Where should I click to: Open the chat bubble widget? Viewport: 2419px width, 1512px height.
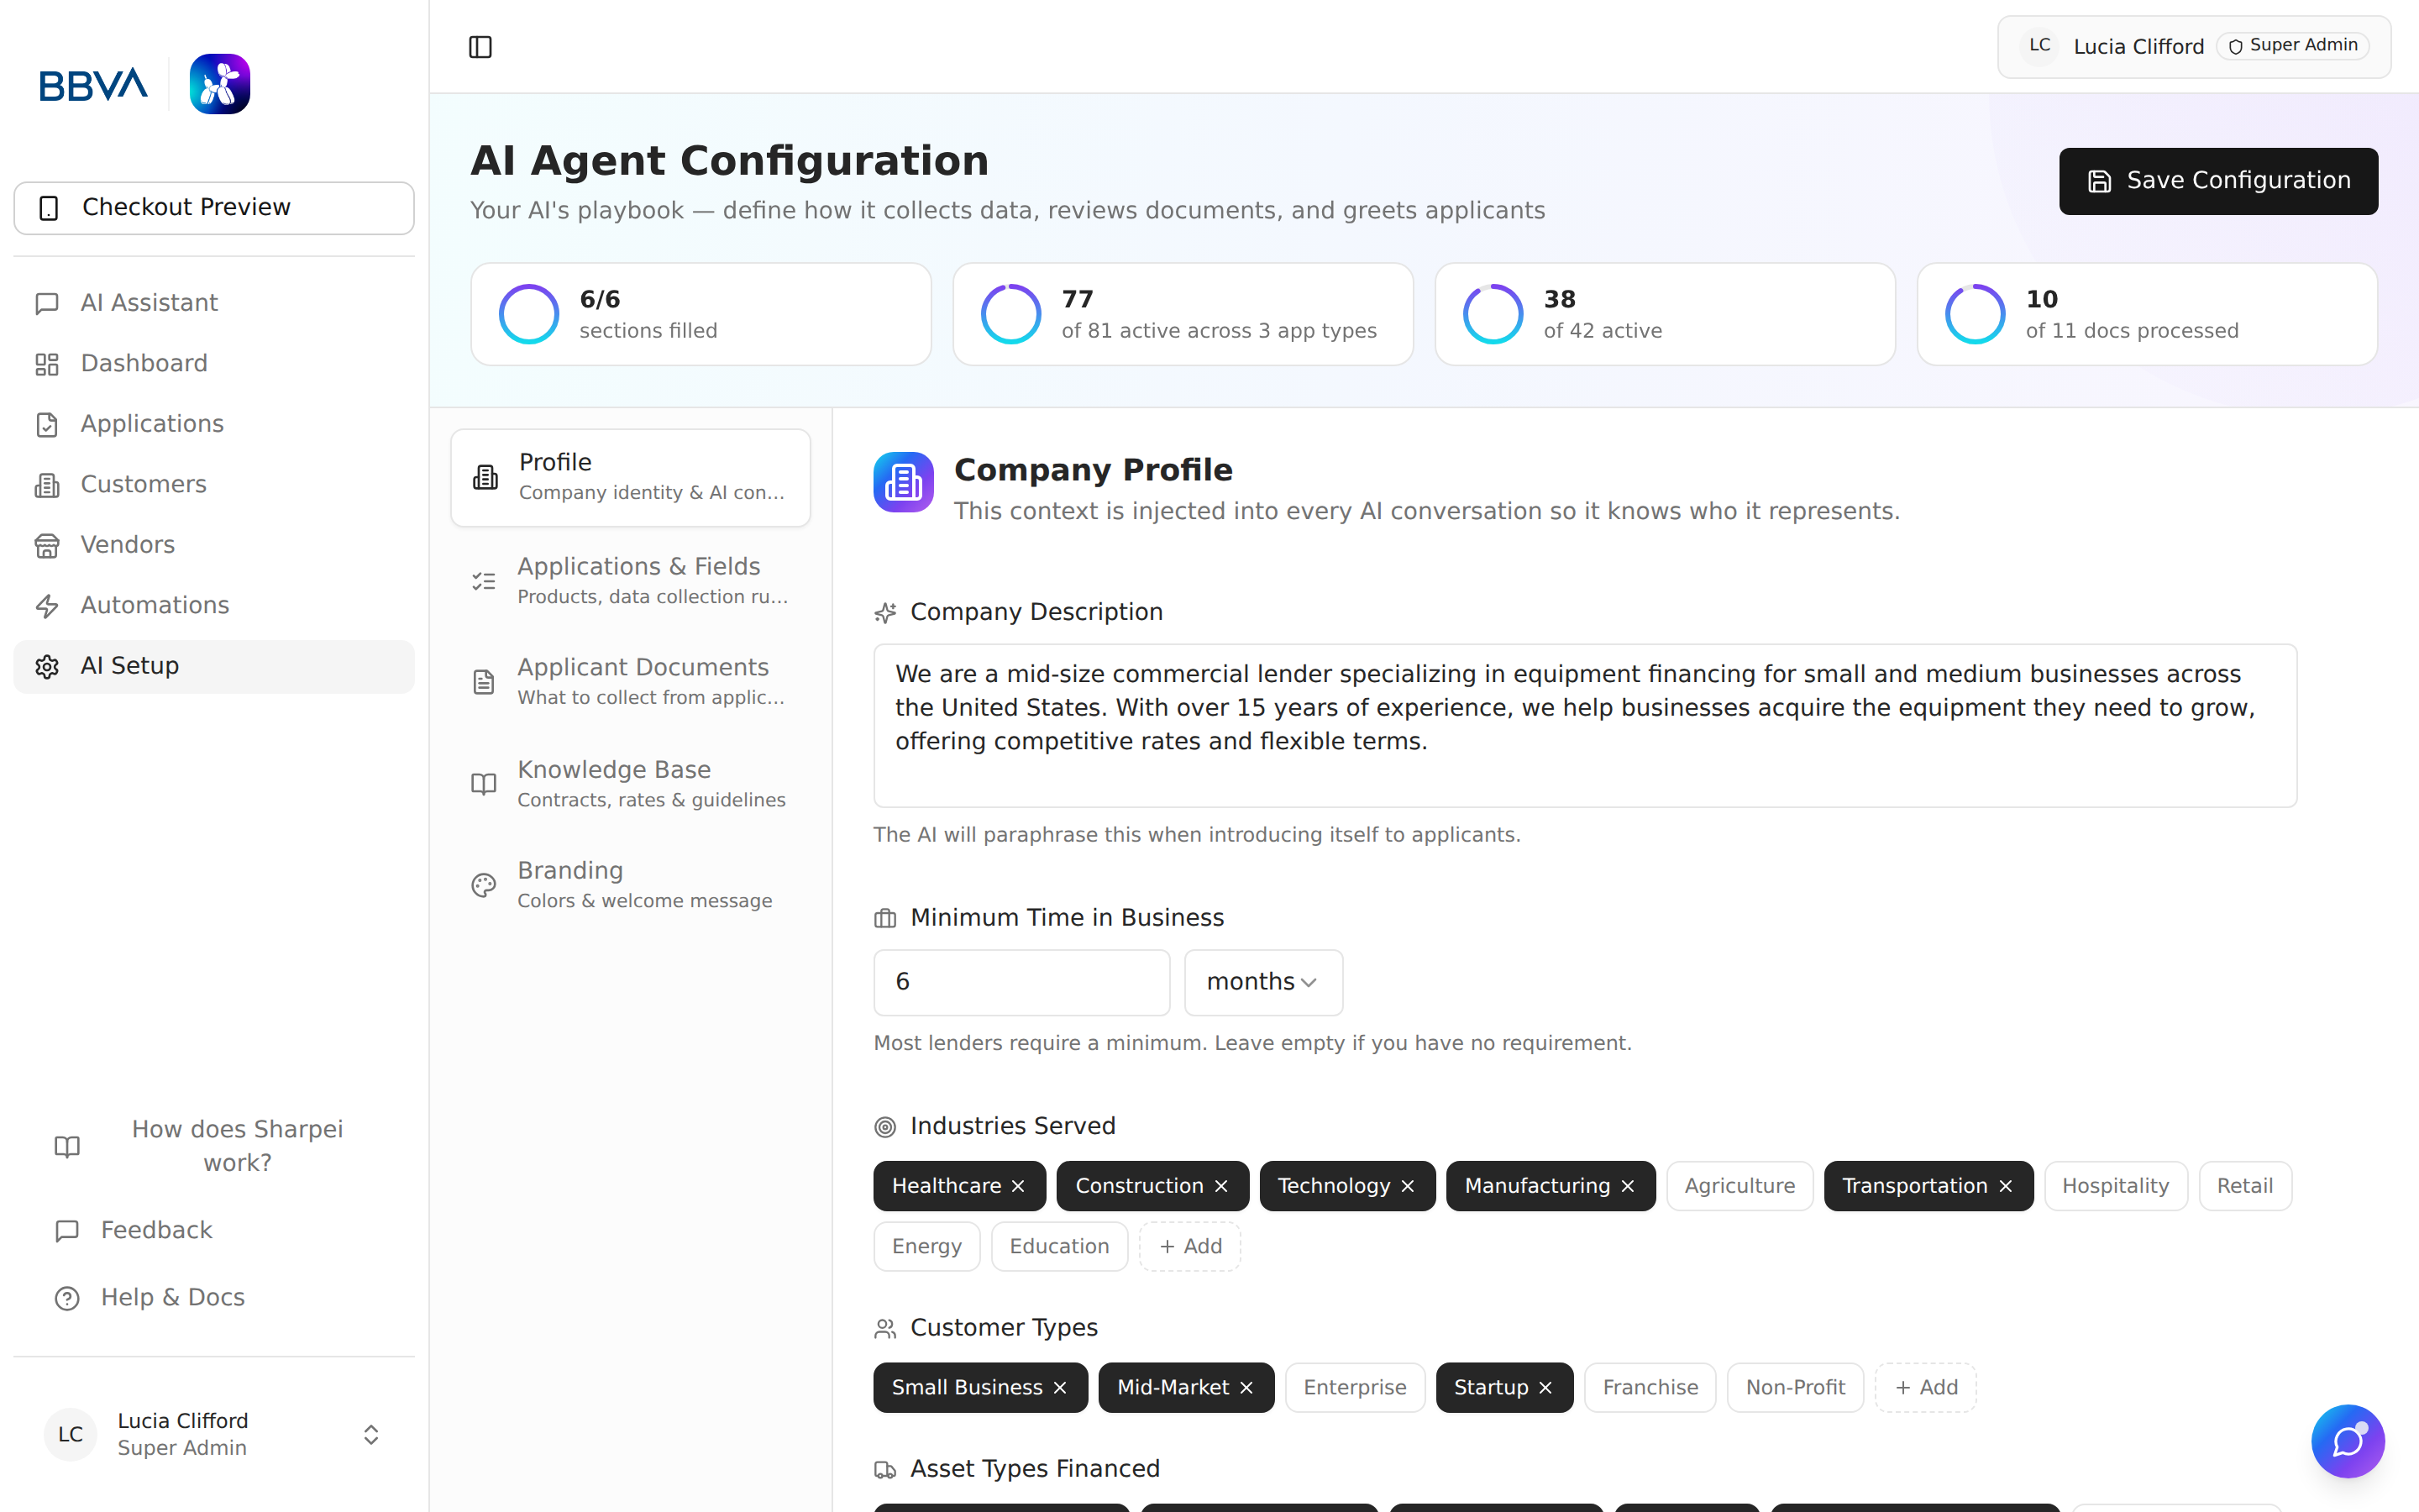point(2347,1440)
